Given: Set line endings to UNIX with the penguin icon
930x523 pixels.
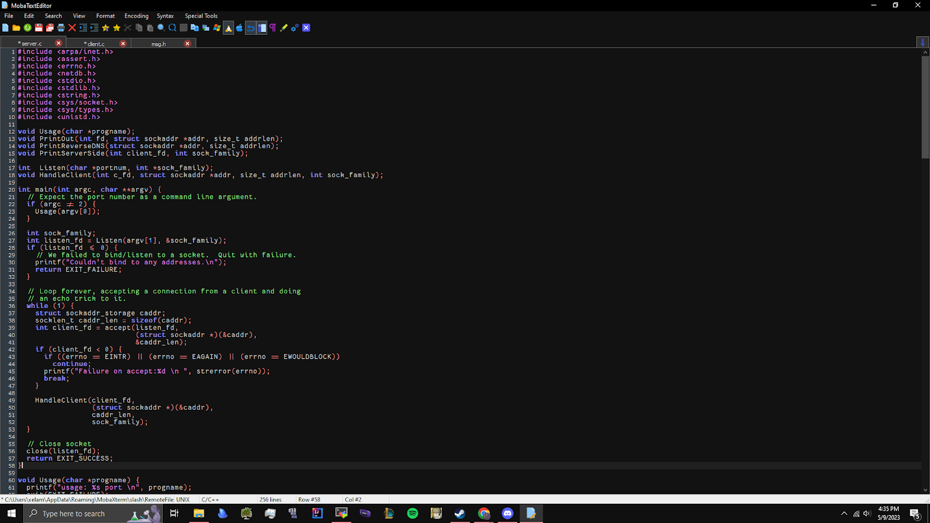Looking at the screenshot, I should 228,28.
